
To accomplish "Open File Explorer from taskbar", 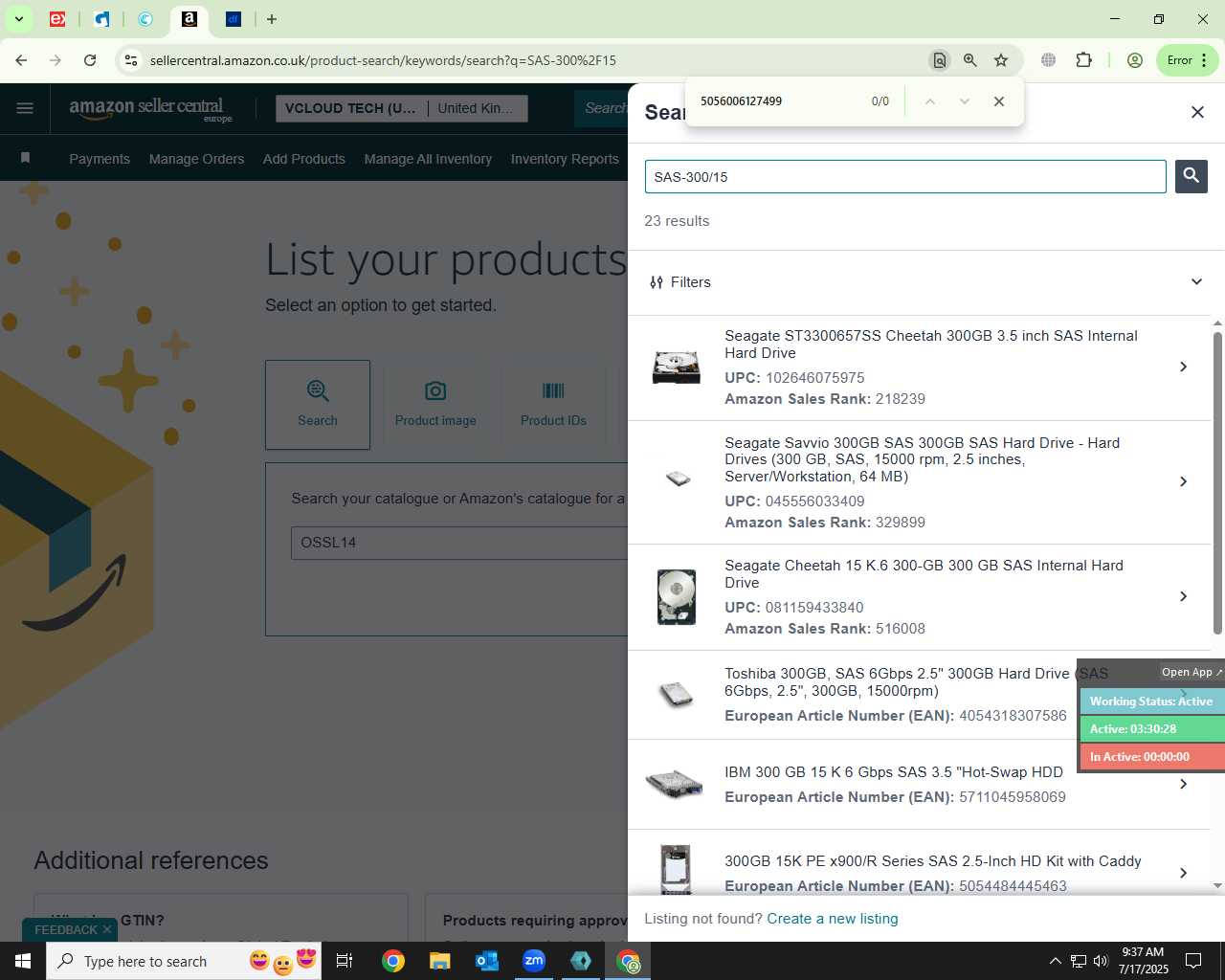I will point(439,961).
